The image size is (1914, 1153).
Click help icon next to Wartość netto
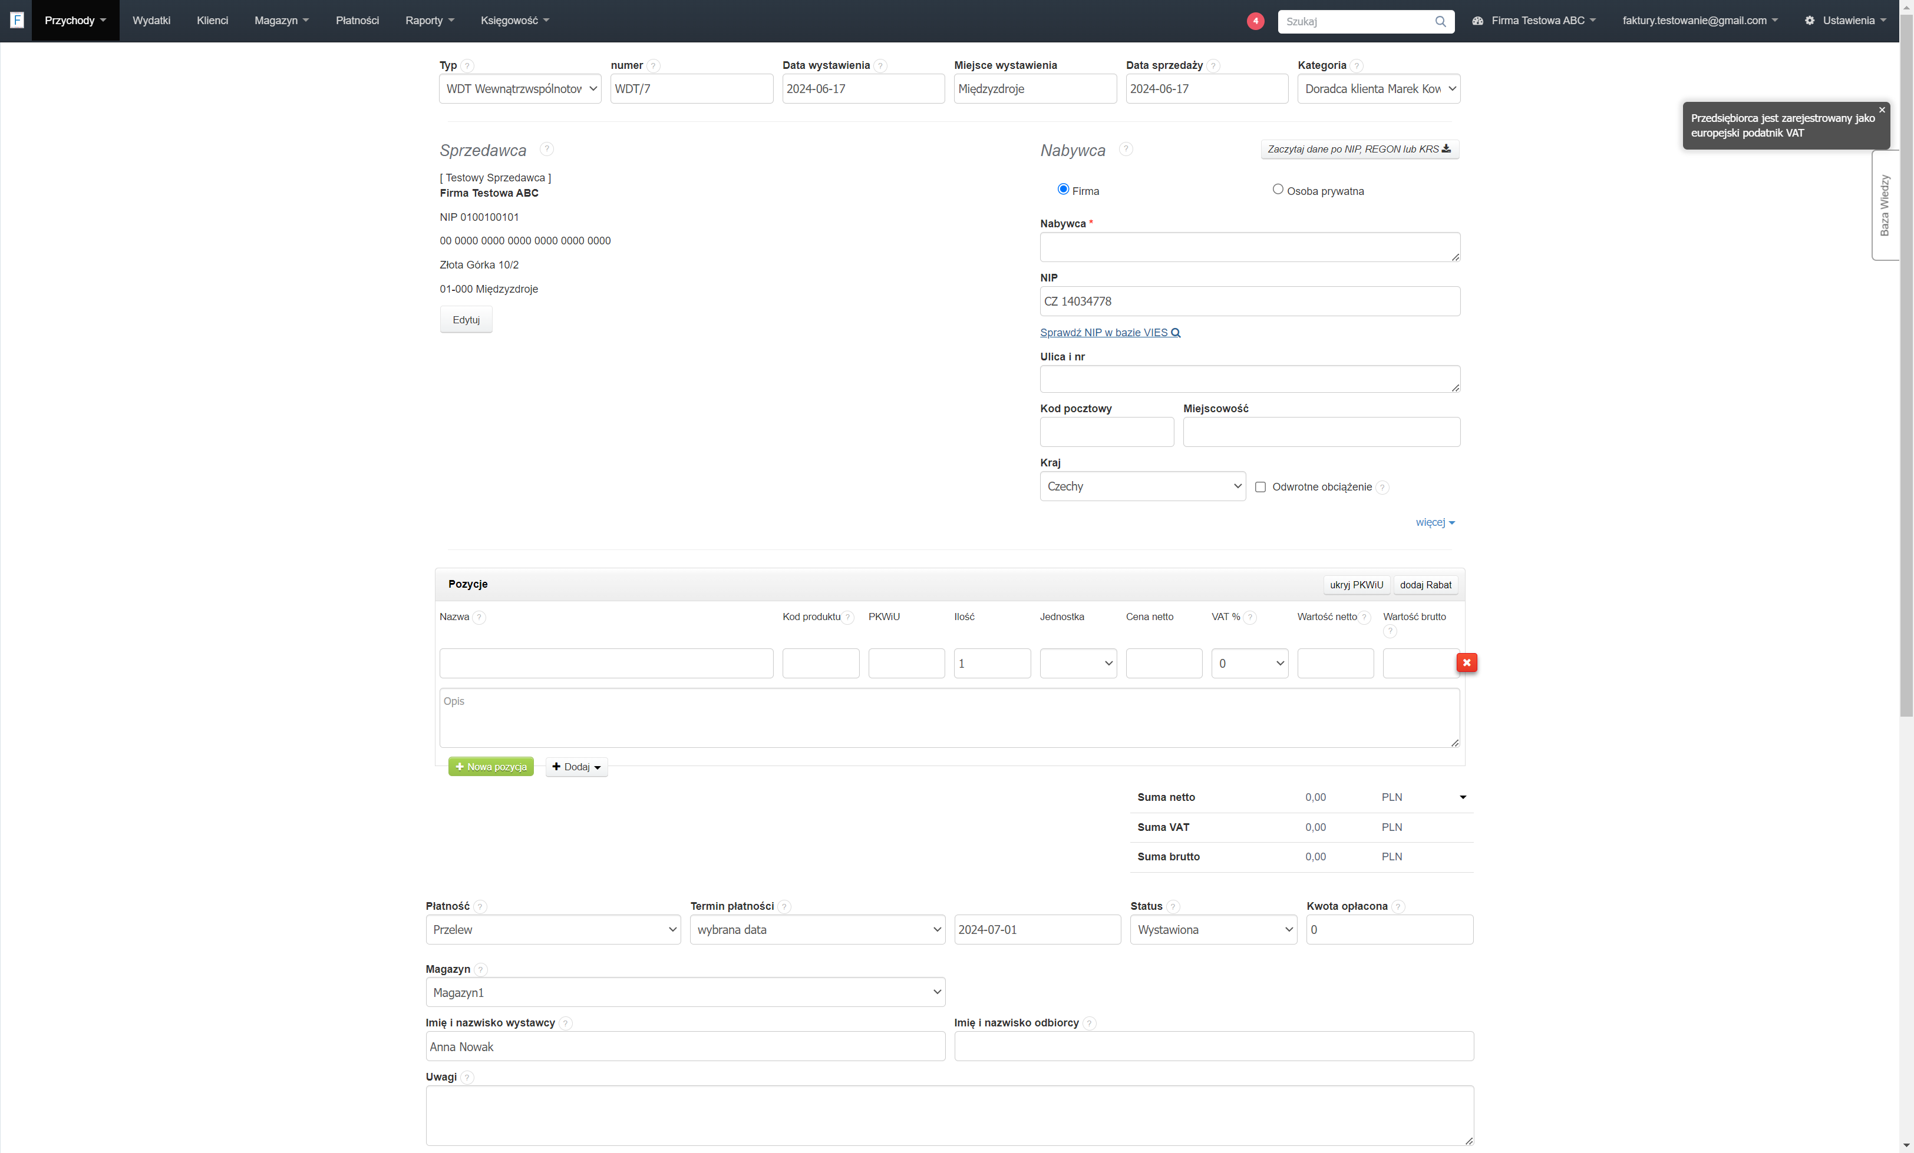coord(1364,617)
